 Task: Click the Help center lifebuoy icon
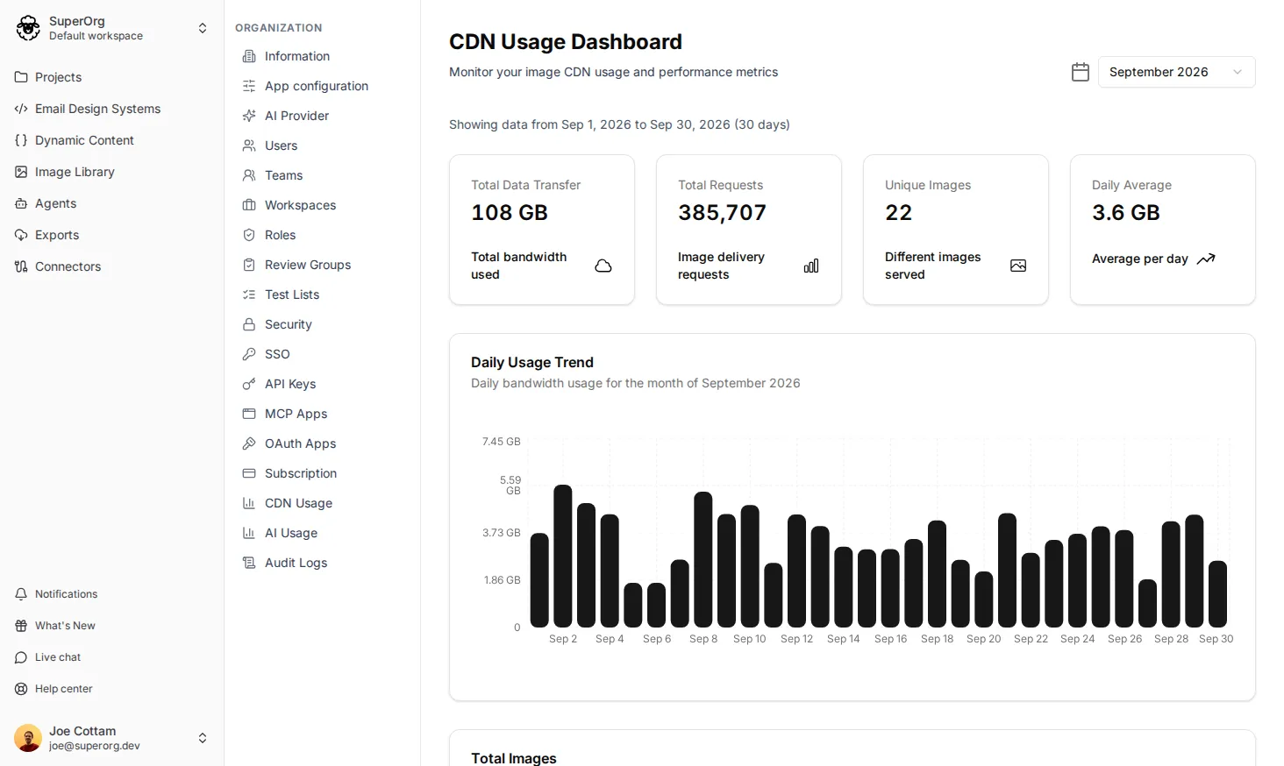click(x=21, y=689)
